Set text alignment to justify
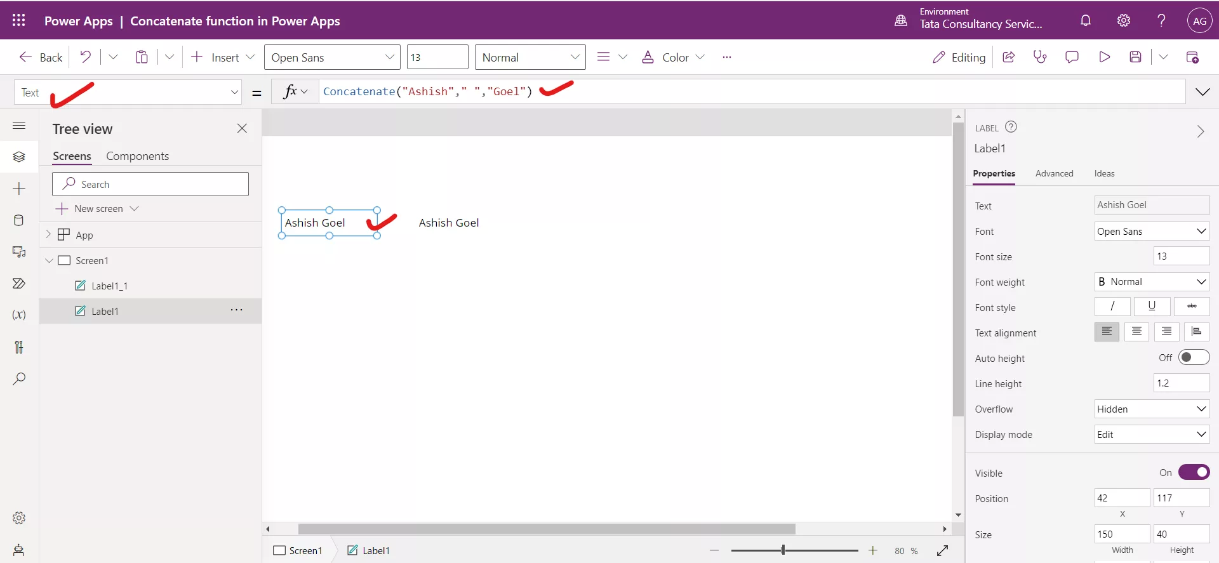The height and width of the screenshot is (563, 1219). coord(1196,331)
